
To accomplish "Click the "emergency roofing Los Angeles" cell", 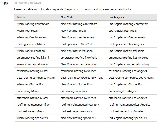I will 128,58.
